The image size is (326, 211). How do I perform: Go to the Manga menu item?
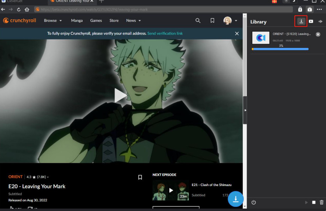tap(77, 21)
